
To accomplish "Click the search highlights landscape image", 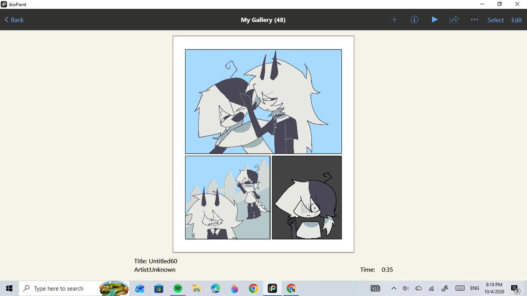I will 114,289.
